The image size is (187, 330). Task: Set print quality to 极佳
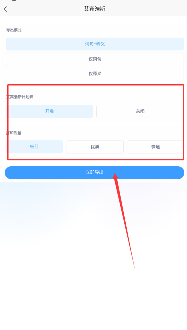tap(34, 146)
